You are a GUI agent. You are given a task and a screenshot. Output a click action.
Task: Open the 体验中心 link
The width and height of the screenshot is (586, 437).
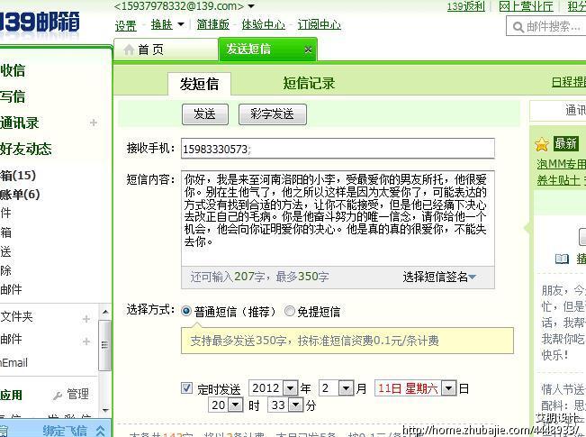(264, 24)
